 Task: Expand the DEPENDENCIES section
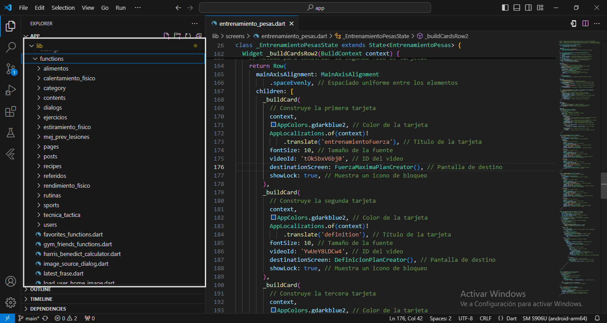[x=113, y=309]
